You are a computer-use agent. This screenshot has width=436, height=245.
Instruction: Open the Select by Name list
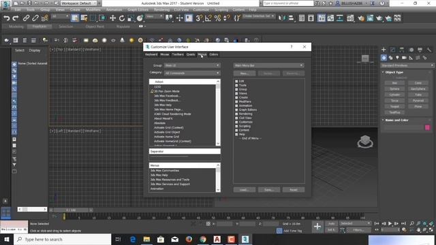(x=84, y=18)
